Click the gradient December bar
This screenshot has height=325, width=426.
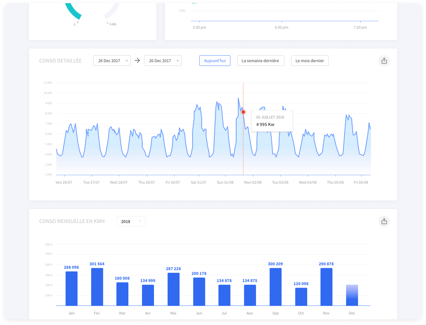352,295
